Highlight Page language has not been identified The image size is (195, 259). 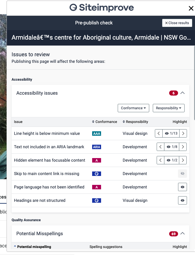183,187
